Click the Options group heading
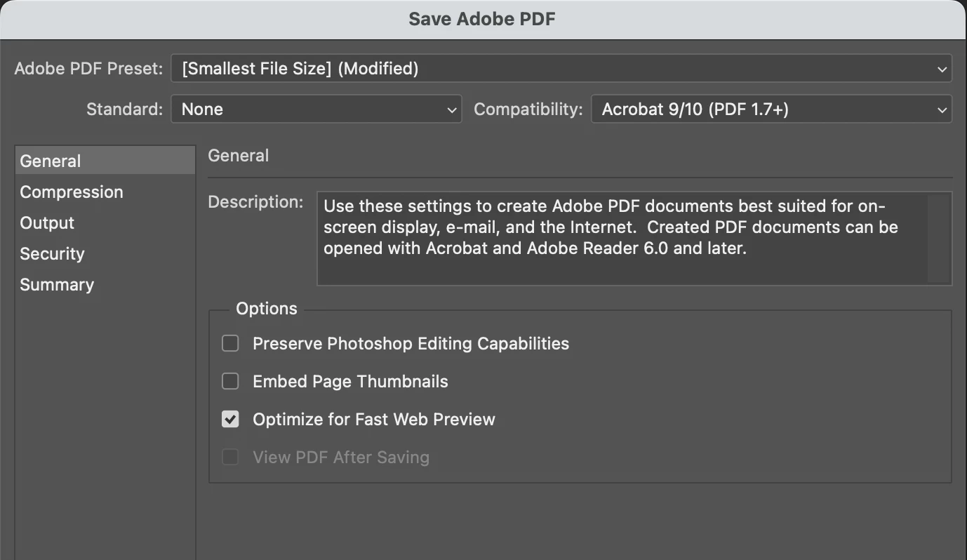Image resolution: width=967 pixels, height=560 pixels. point(267,309)
